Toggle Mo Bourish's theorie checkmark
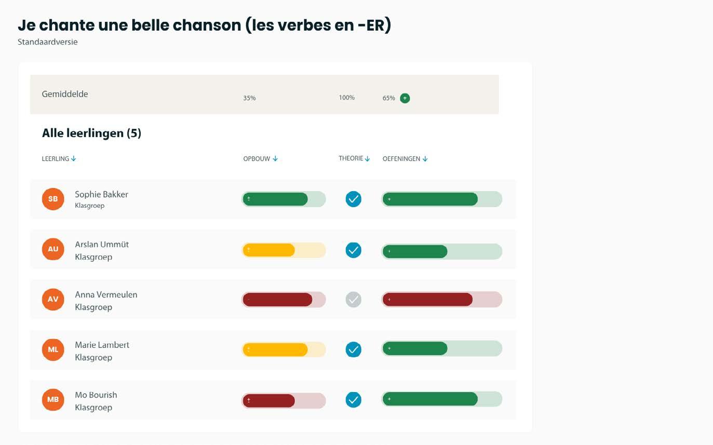Image resolution: width=713 pixels, height=445 pixels. [x=353, y=400]
